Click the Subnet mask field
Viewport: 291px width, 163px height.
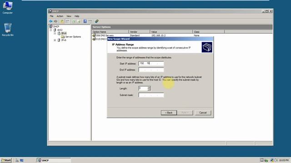151,95
